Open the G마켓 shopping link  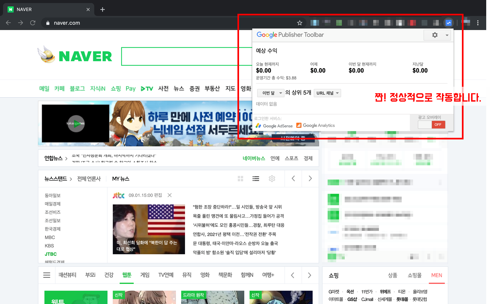pos(334,292)
